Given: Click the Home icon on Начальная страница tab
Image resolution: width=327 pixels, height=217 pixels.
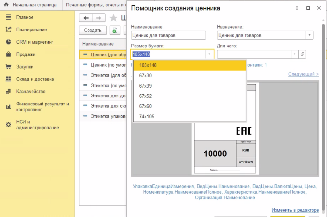Looking at the screenshot, I should click(x=6, y=5).
